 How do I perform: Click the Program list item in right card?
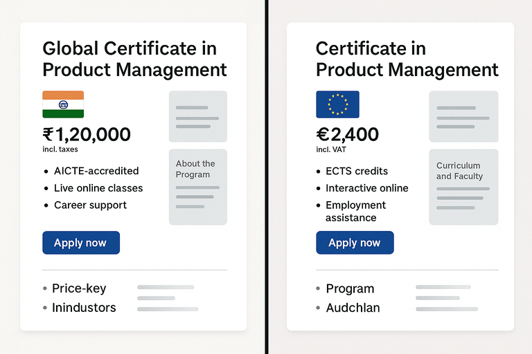350,288
